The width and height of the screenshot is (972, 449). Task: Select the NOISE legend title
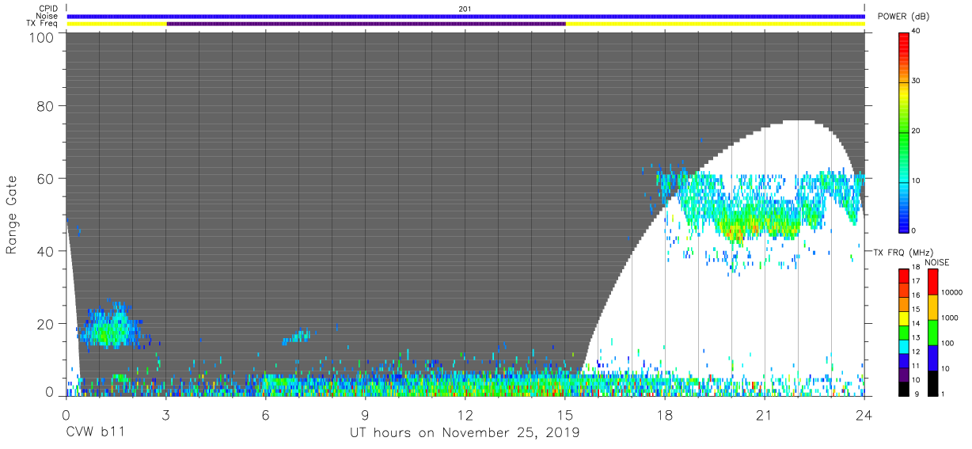tap(937, 262)
